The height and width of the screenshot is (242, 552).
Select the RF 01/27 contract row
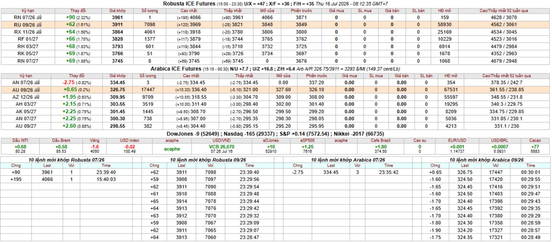[x=275, y=39]
